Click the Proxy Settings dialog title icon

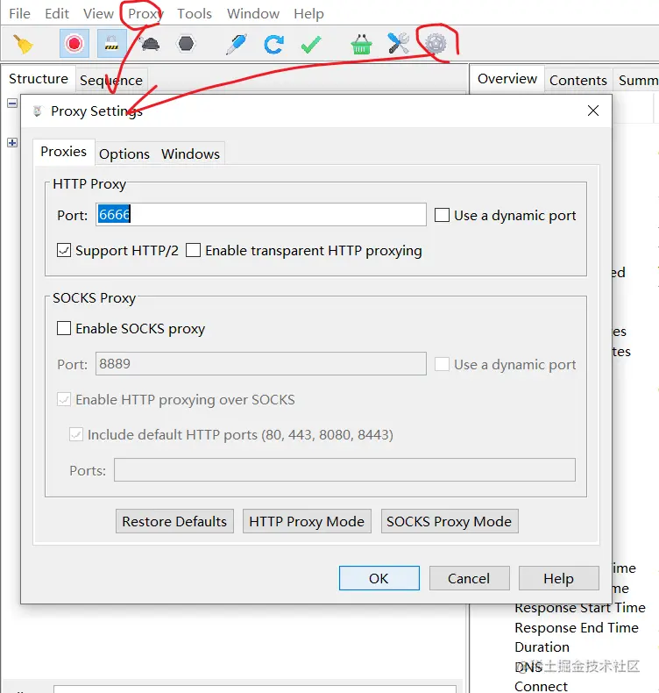coord(38,111)
